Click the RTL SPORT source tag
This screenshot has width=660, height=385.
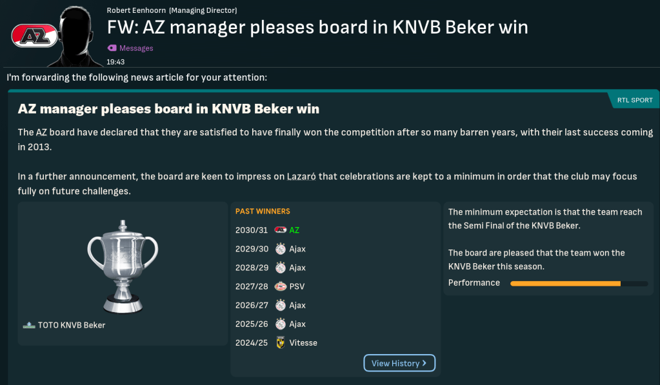(x=634, y=100)
